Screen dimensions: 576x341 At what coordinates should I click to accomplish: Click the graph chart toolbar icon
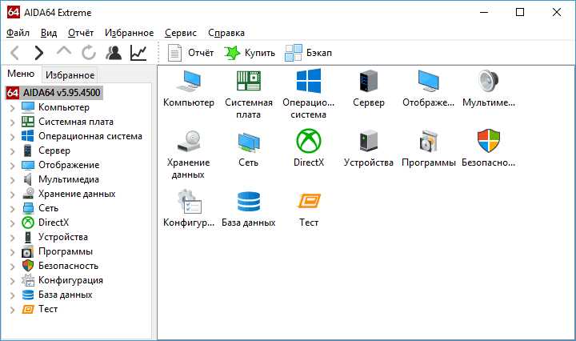click(x=138, y=53)
